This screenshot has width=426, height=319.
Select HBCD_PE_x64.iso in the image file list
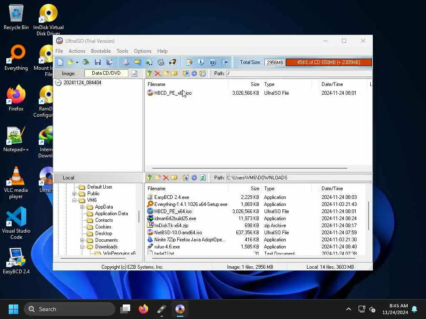(x=173, y=93)
